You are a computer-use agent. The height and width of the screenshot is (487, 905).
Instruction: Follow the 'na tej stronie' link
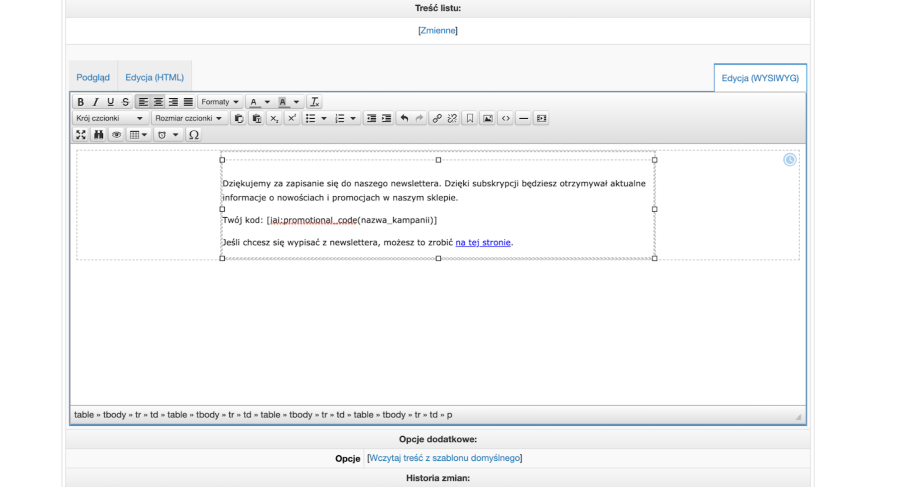point(483,243)
